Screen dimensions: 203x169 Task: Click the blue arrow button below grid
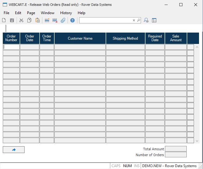(x=14, y=150)
